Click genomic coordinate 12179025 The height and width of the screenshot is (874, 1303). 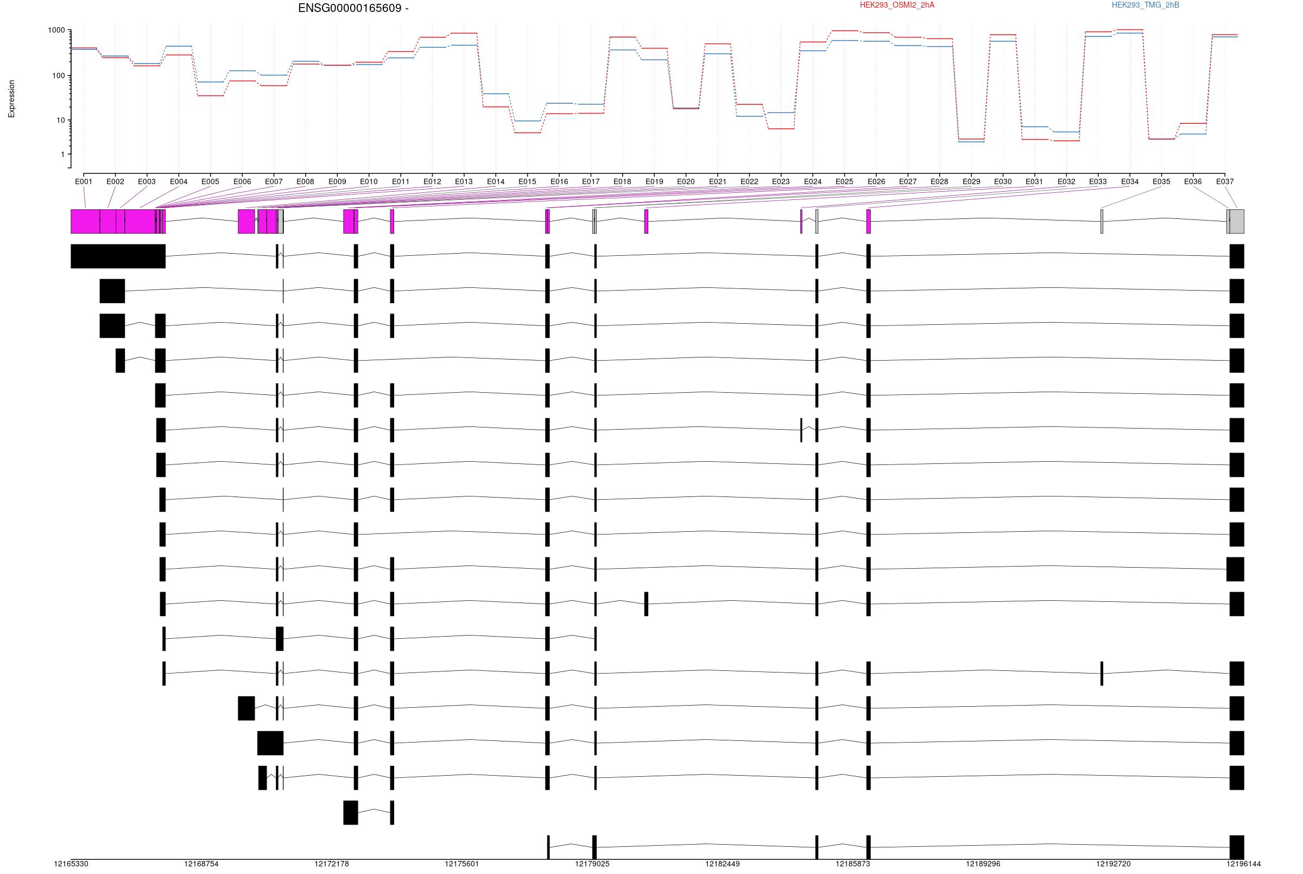point(592,865)
